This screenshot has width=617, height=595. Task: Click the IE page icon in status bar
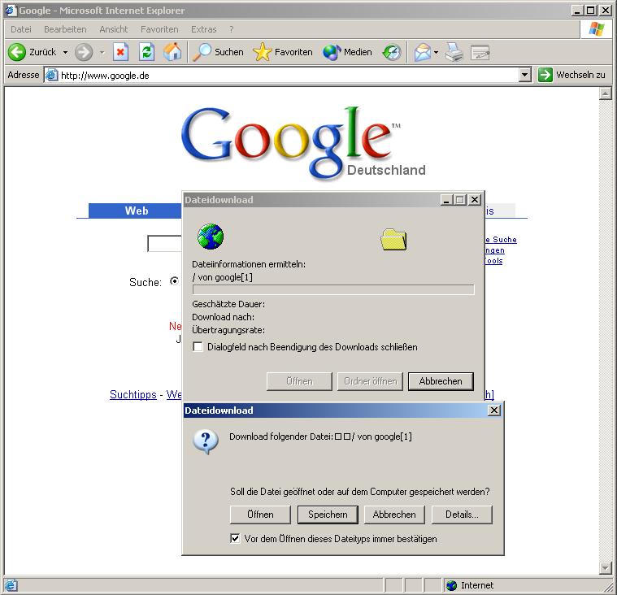pos(11,585)
